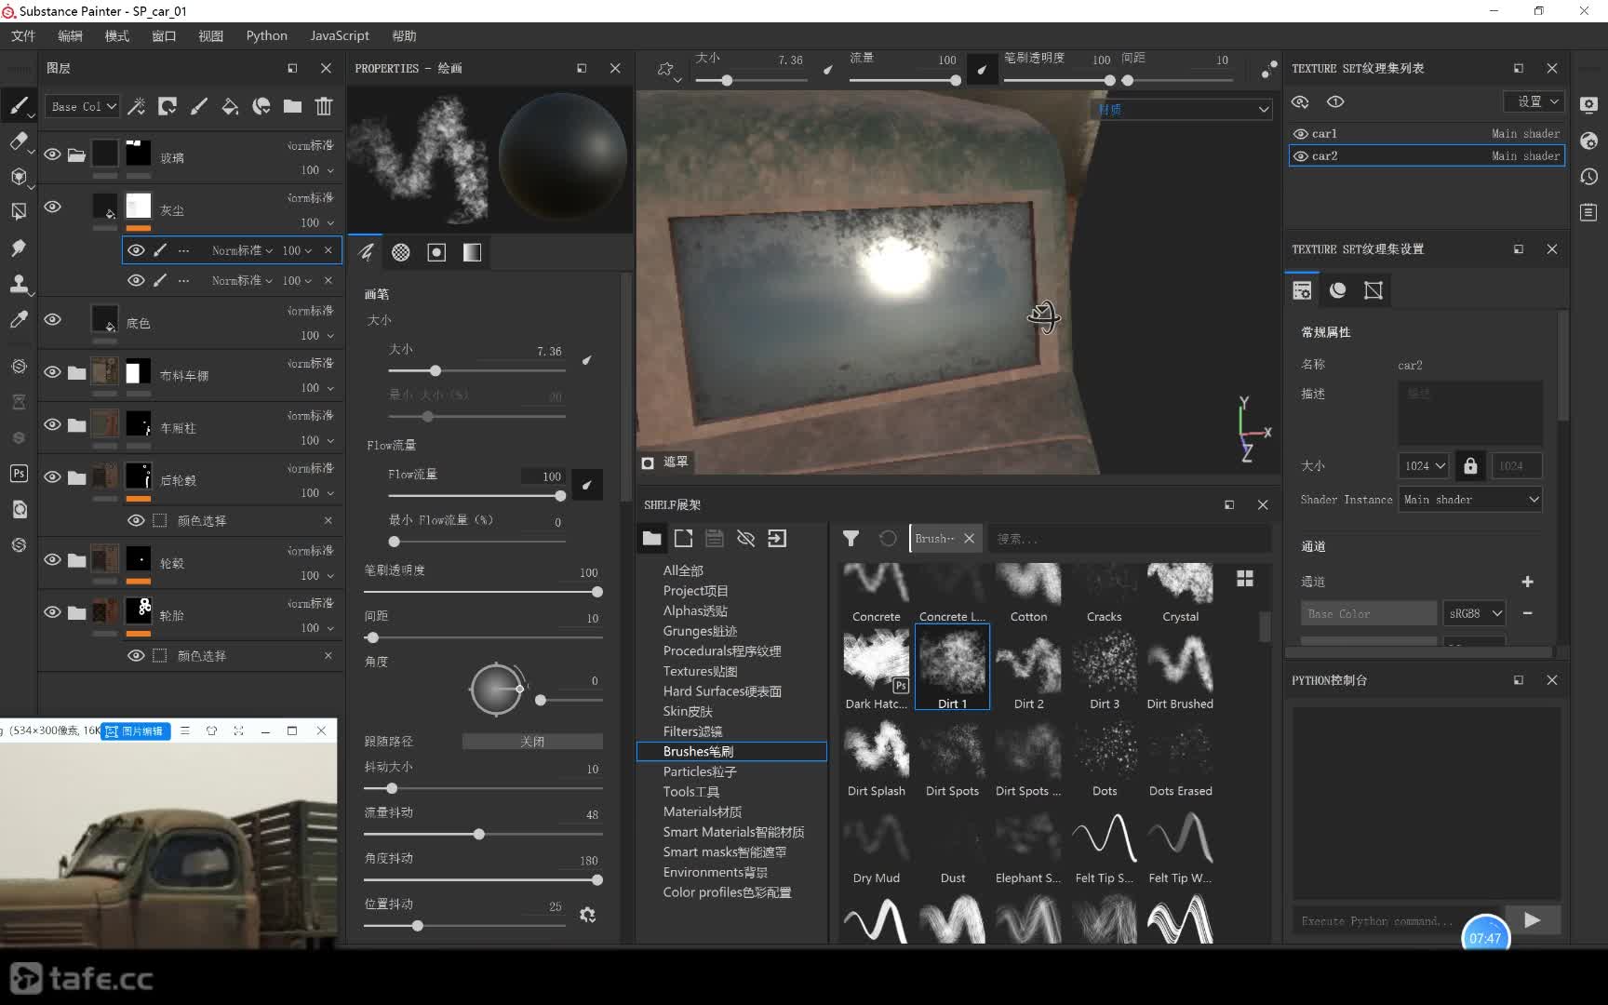Open position jitter settings gear icon
The height and width of the screenshot is (1005, 1608).
click(x=587, y=915)
